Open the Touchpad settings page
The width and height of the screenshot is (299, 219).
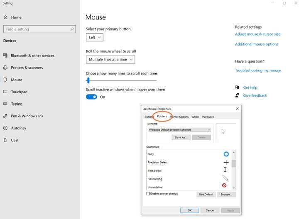(19, 92)
